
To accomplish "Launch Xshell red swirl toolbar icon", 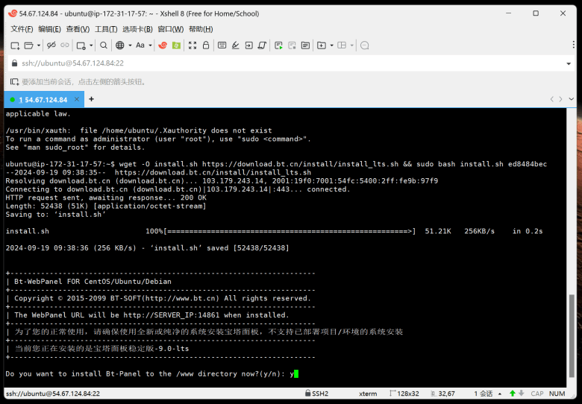I will (163, 45).
